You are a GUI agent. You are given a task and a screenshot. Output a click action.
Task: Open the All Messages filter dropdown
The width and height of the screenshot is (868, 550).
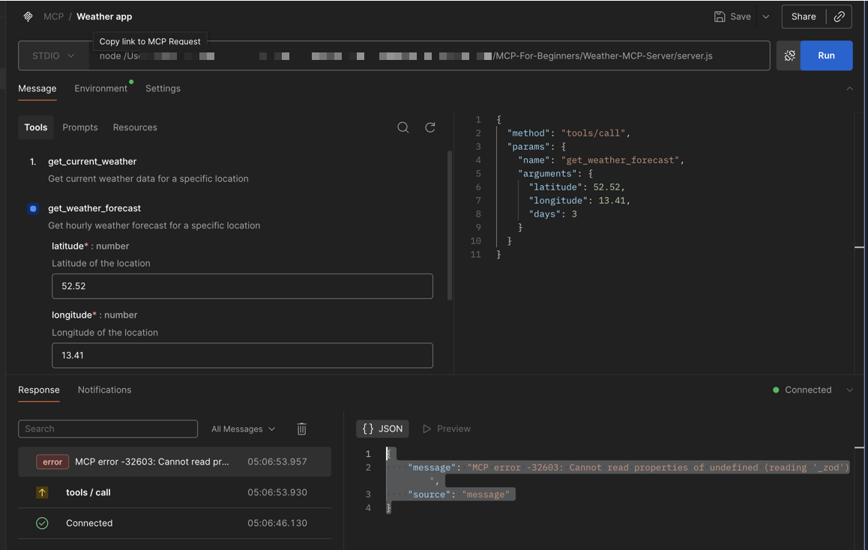243,429
